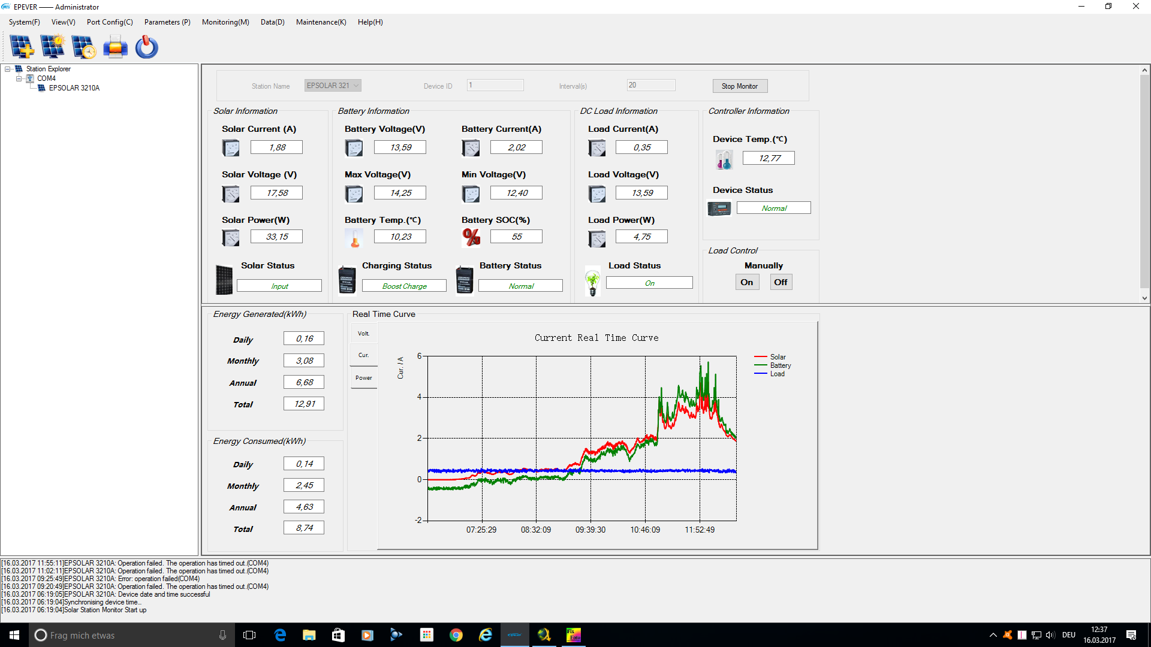Viewport: 1151px width, 647px height.
Task: Click the add station solar panel icon
Action: pos(22,47)
